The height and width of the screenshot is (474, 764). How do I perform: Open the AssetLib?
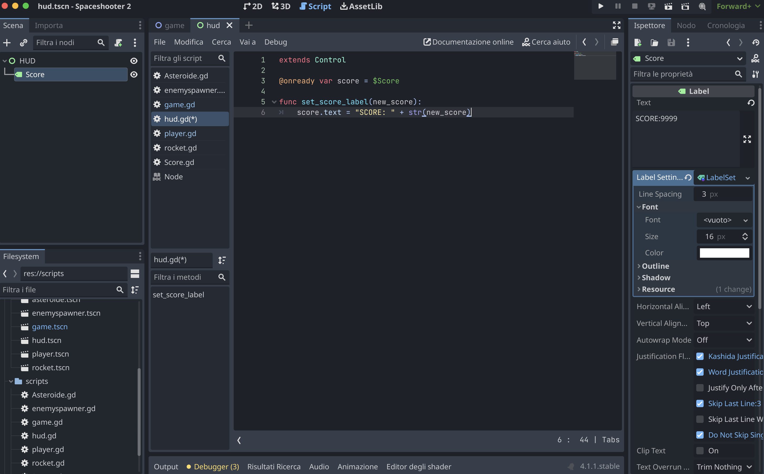click(x=361, y=6)
